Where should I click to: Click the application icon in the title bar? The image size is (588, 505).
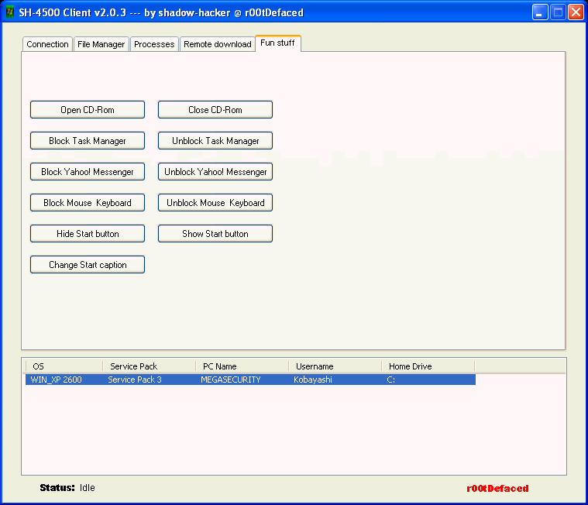click(10, 12)
